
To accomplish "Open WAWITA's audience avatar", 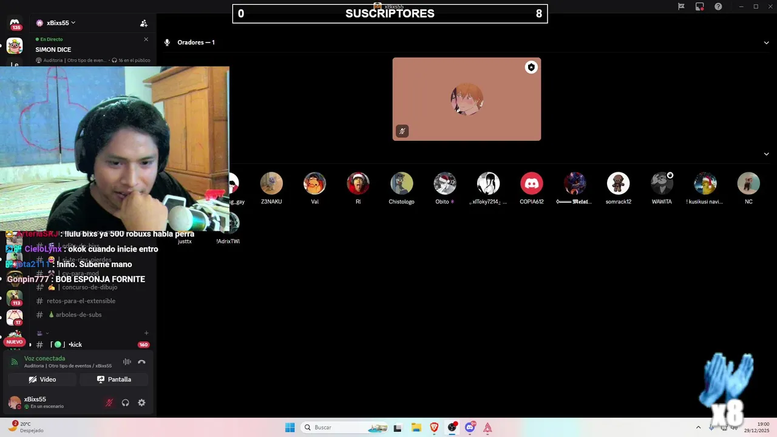I will 662,183.
